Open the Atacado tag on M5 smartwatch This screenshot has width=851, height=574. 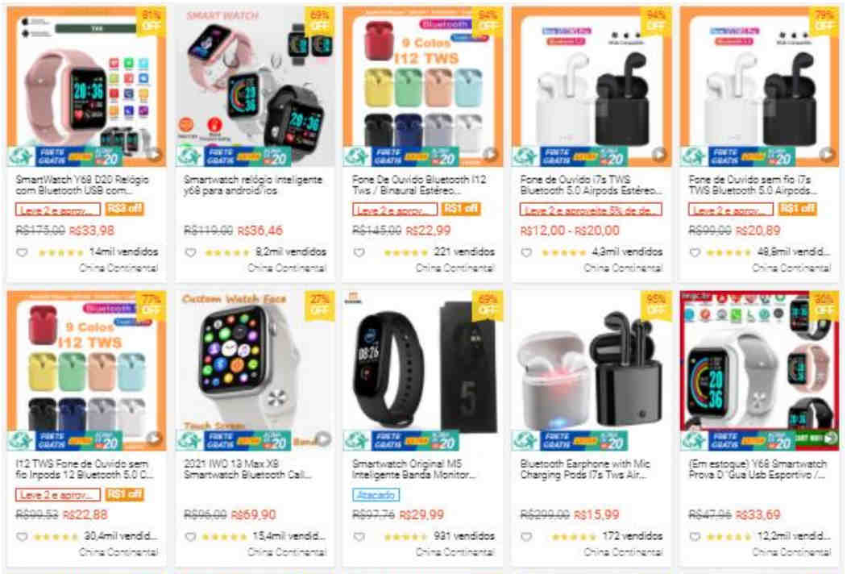click(376, 495)
